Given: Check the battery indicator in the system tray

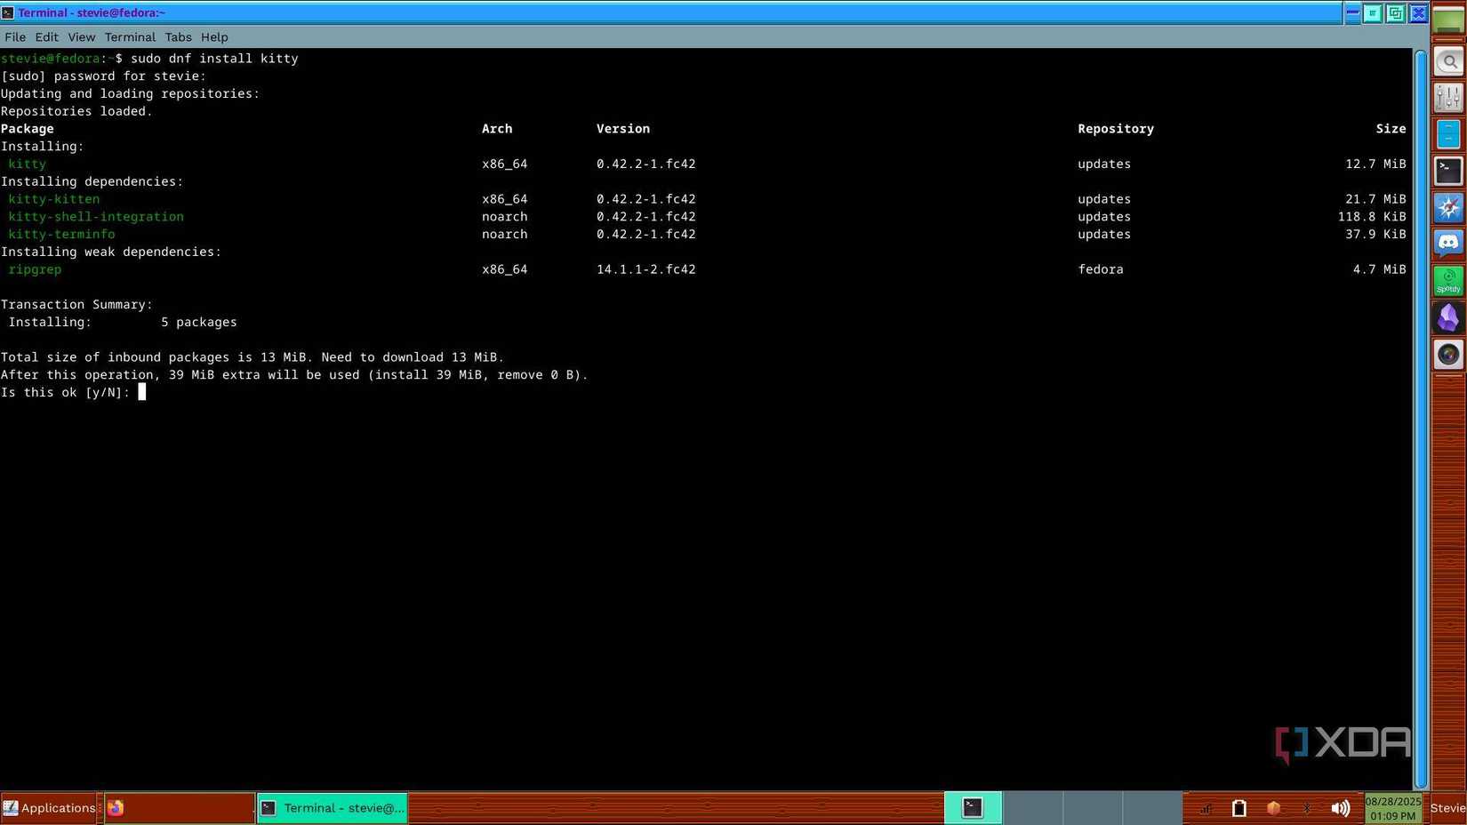Looking at the screenshot, I should 1239,807.
